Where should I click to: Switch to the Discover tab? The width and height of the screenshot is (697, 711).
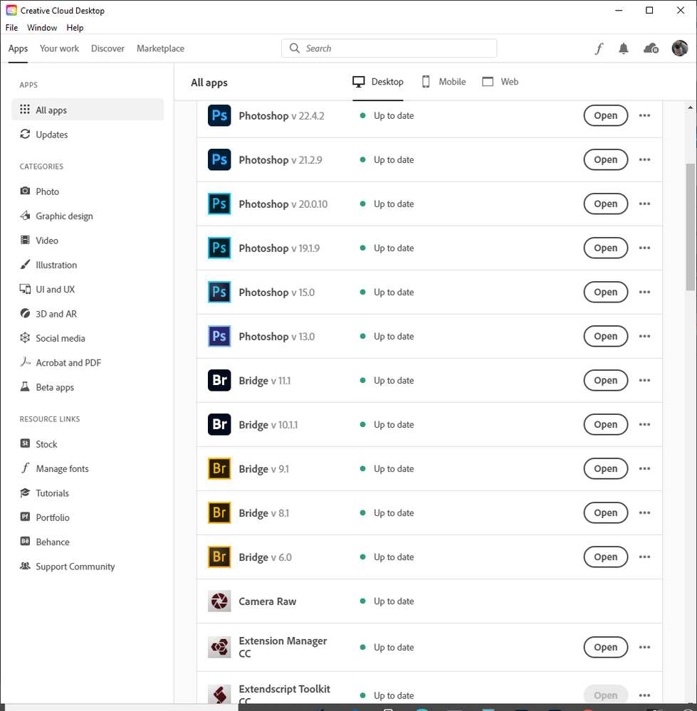[x=108, y=48]
